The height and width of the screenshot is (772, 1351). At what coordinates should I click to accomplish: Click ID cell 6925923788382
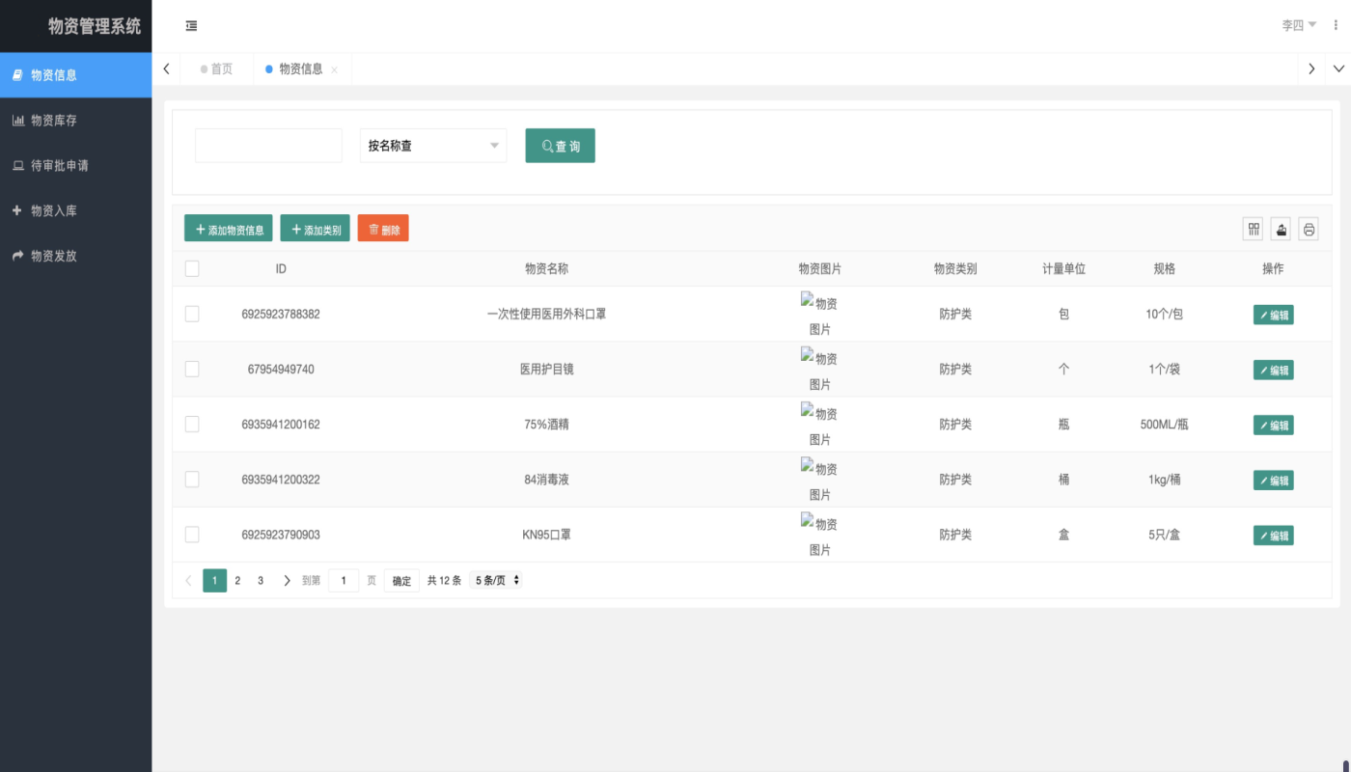pos(281,315)
